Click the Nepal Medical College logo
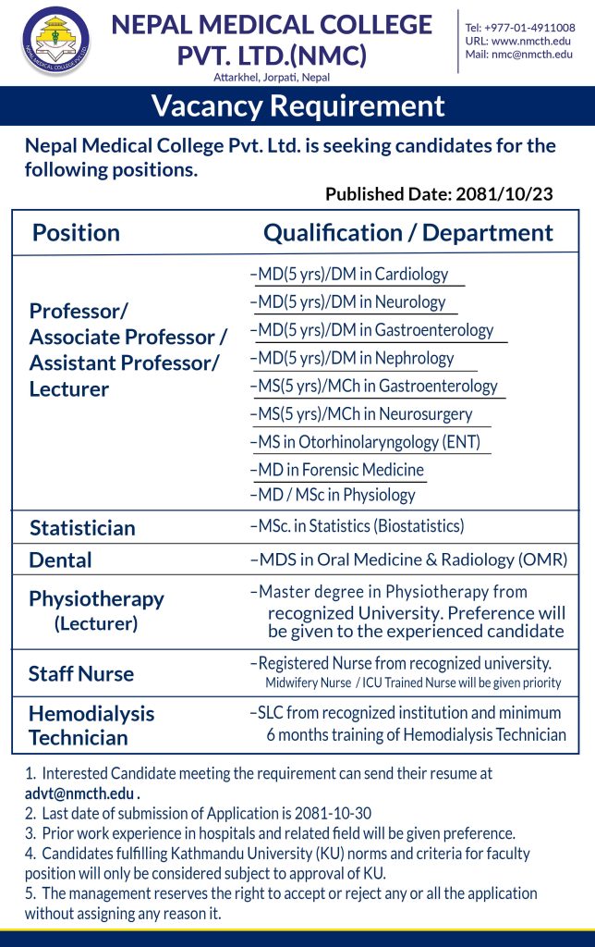 pyautogui.click(x=56, y=42)
